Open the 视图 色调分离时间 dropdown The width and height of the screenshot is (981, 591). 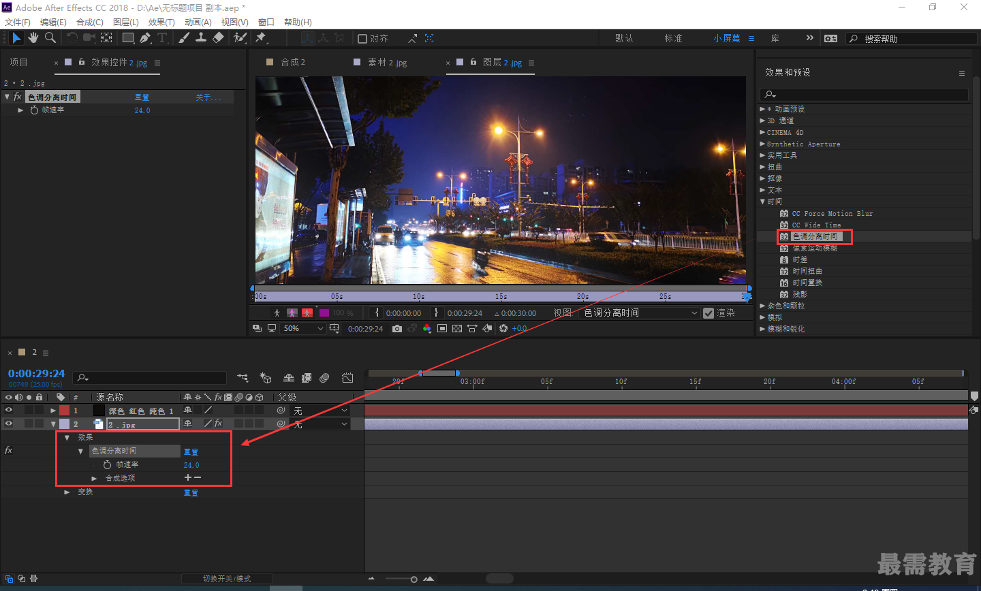[x=640, y=313]
